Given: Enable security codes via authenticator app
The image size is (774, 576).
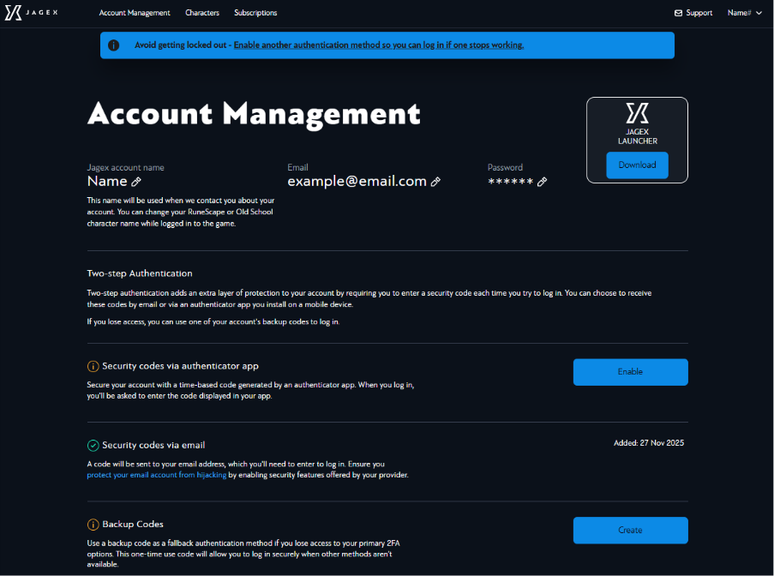Looking at the screenshot, I should coord(630,372).
